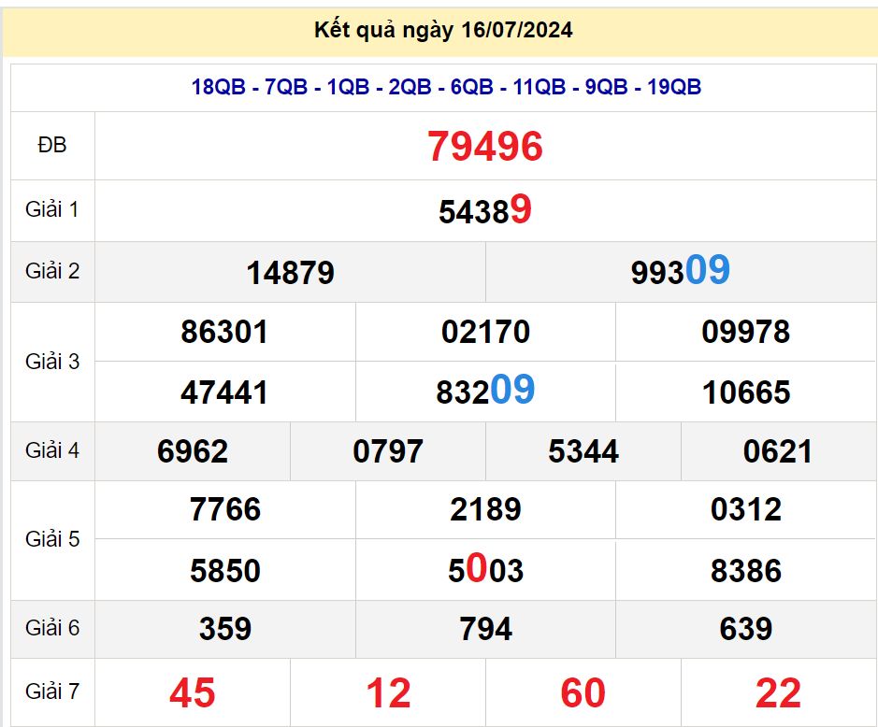
Task: Click the Giải 2 number 99309
Action: [x=680, y=272]
